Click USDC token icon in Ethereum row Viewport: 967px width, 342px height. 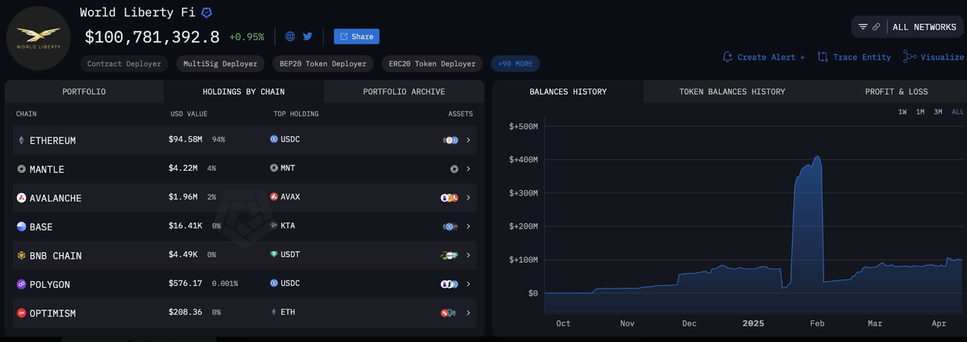(274, 139)
